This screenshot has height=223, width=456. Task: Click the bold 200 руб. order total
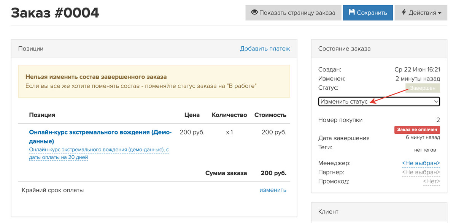[x=274, y=173]
